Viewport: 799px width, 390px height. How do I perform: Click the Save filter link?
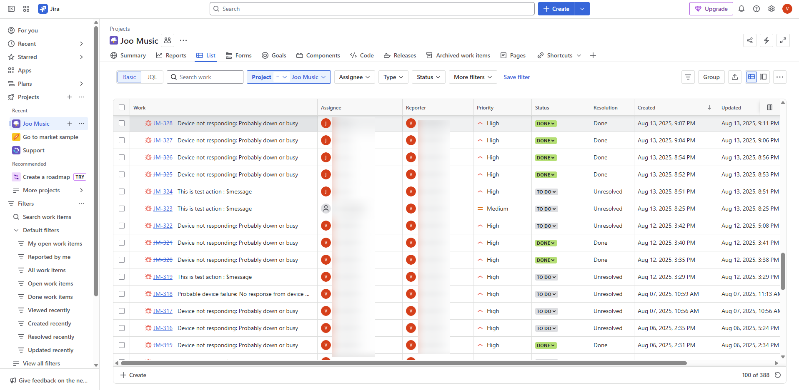tap(516, 77)
